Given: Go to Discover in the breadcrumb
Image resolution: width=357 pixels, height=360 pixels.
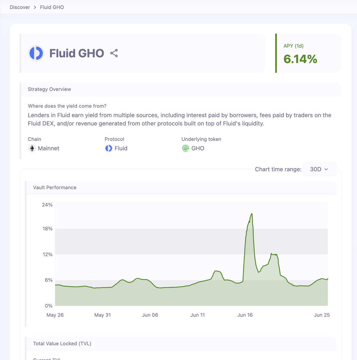Looking at the screenshot, I should click(x=20, y=7).
